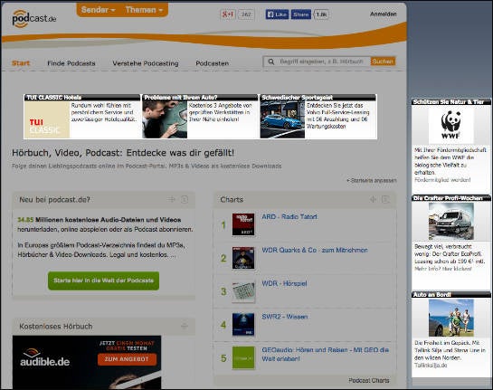The height and width of the screenshot is (390, 493).
Task: Click the Tallinksilja.de link
Action: coord(431,366)
